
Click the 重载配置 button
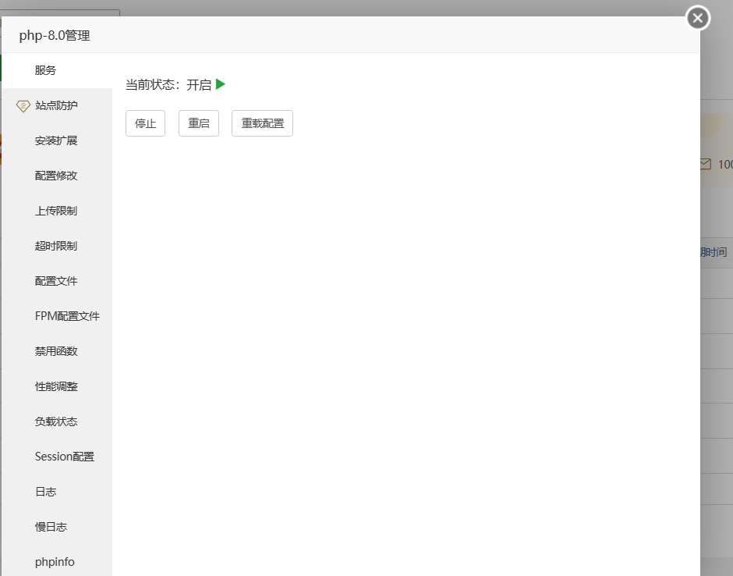[x=262, y=123]
